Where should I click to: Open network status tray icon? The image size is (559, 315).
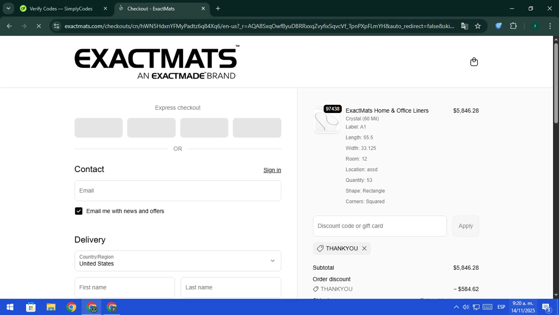(476, 307)
